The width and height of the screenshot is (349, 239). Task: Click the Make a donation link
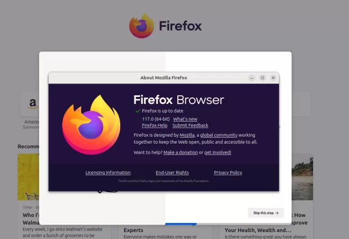[180, 153]
